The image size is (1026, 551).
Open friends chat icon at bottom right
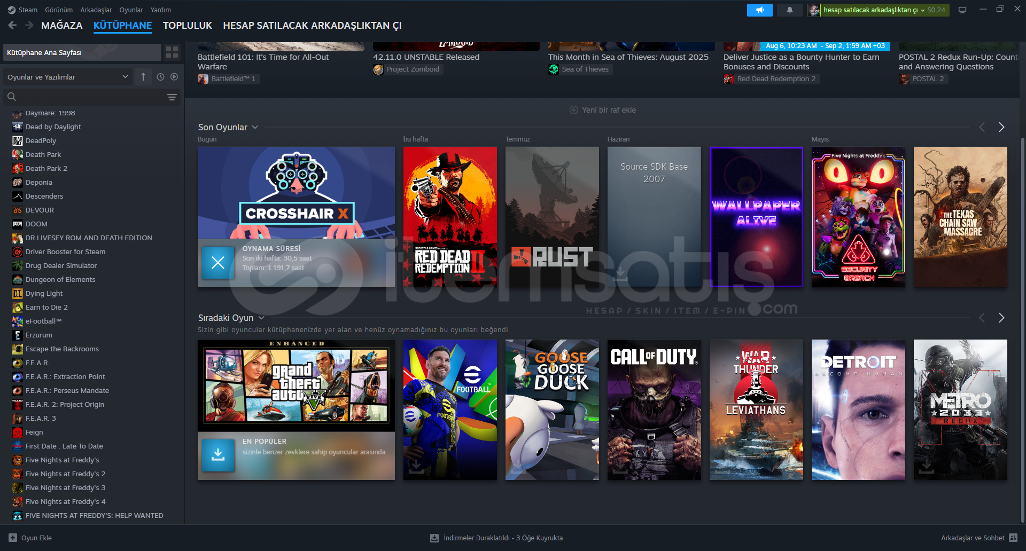1013,538
